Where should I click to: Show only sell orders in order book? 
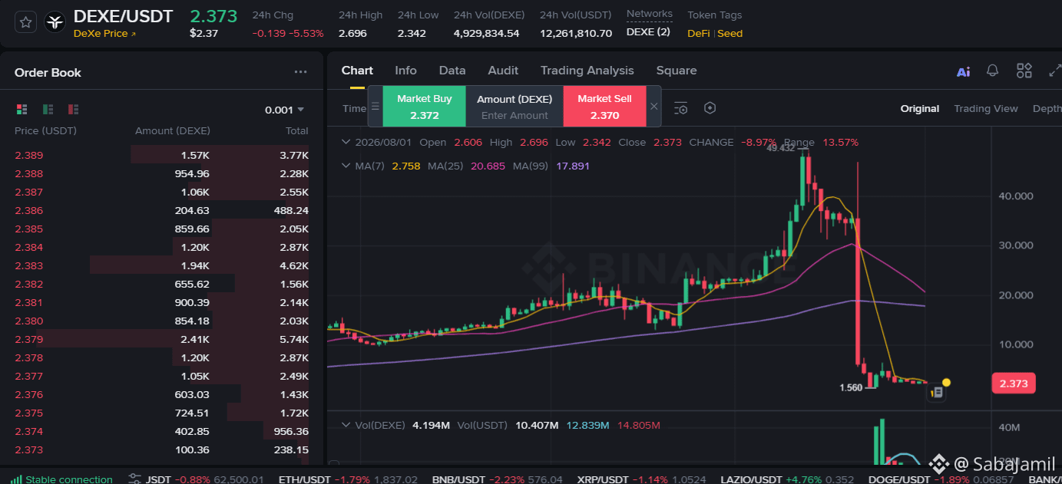click(x=73, y=110)
